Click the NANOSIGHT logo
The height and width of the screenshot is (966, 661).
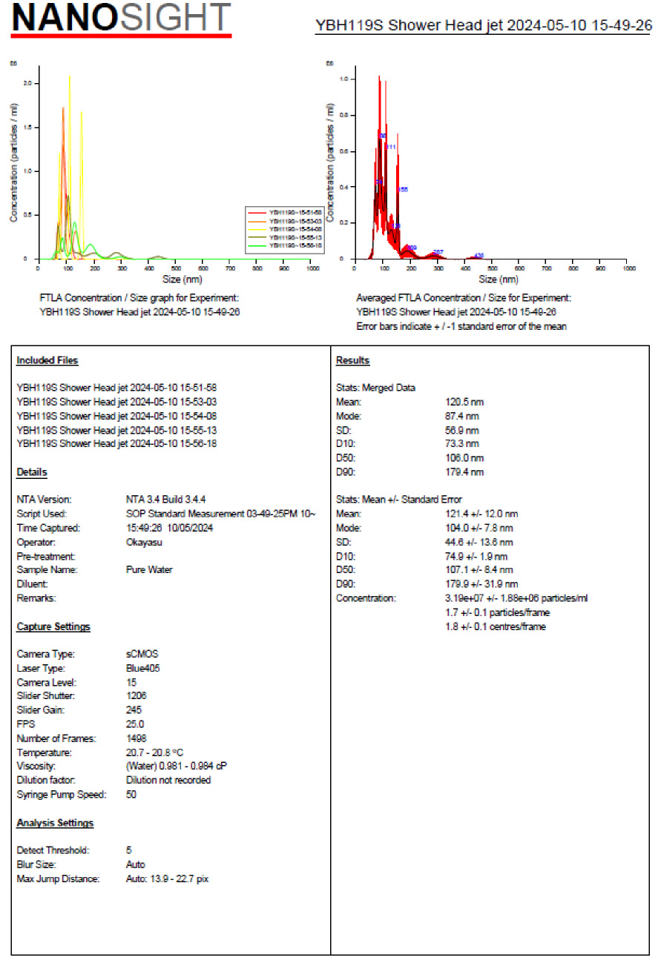coord(122,19)
